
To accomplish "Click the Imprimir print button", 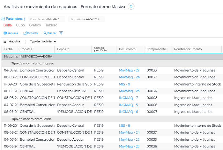I will point(11,33).
